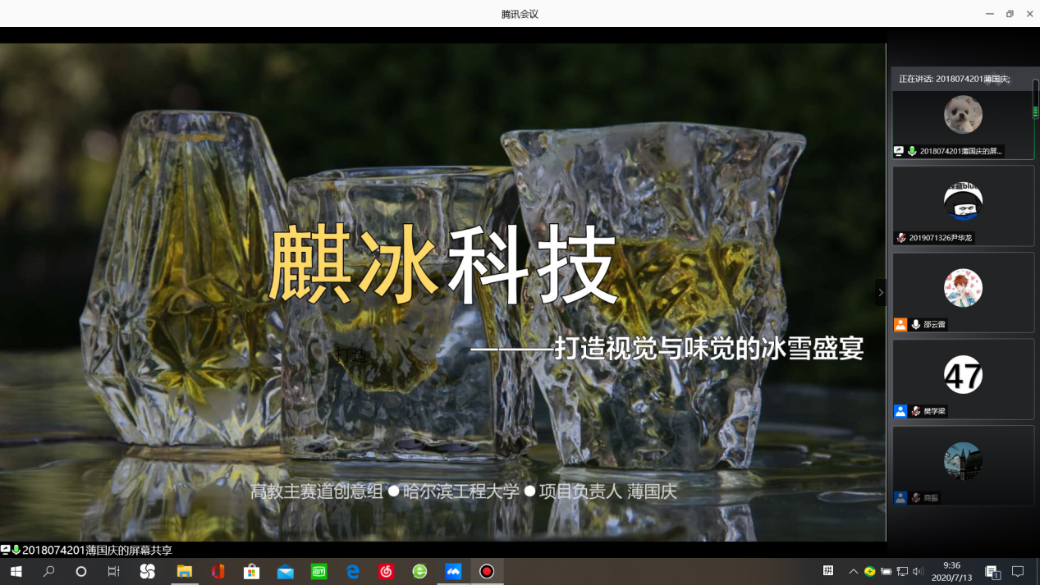Open the Tencent Meeting app in the taskbar

(x=453, y=571)
